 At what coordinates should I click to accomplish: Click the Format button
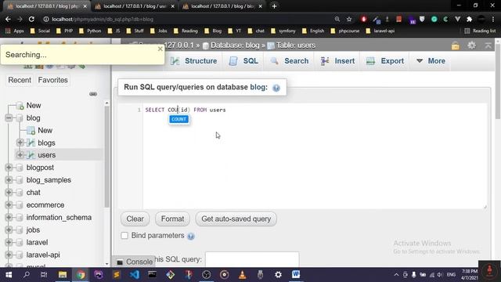coord(172,219)
